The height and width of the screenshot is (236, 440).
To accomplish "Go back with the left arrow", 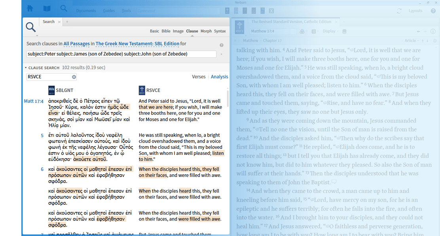I will click(x=418, y=31).
